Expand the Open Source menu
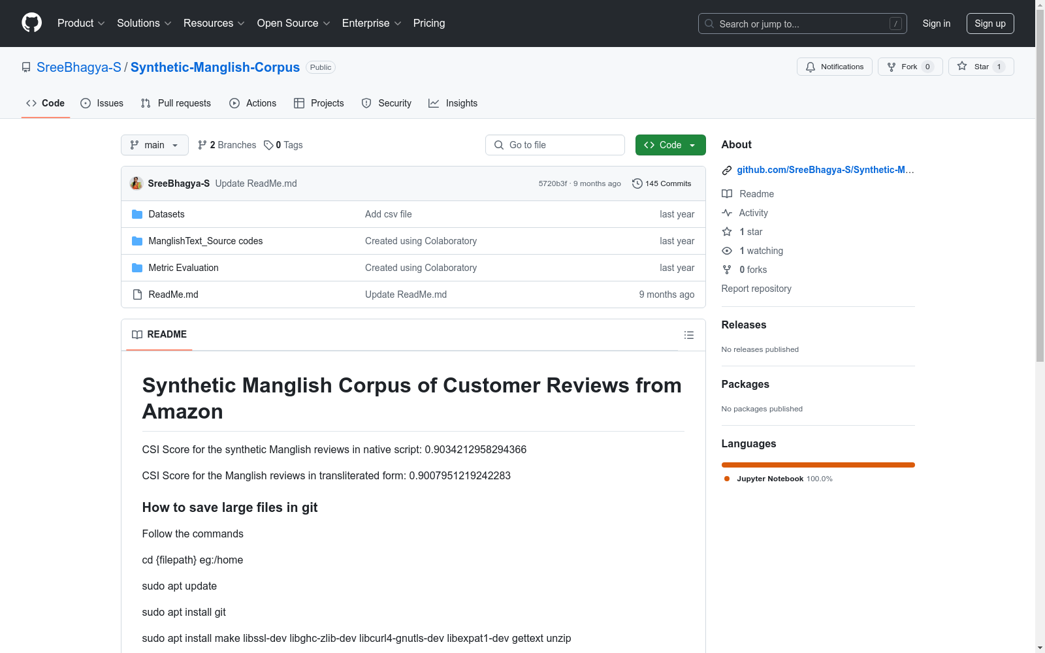This screenshot has height=653, width=1045. tap(294, 23)
